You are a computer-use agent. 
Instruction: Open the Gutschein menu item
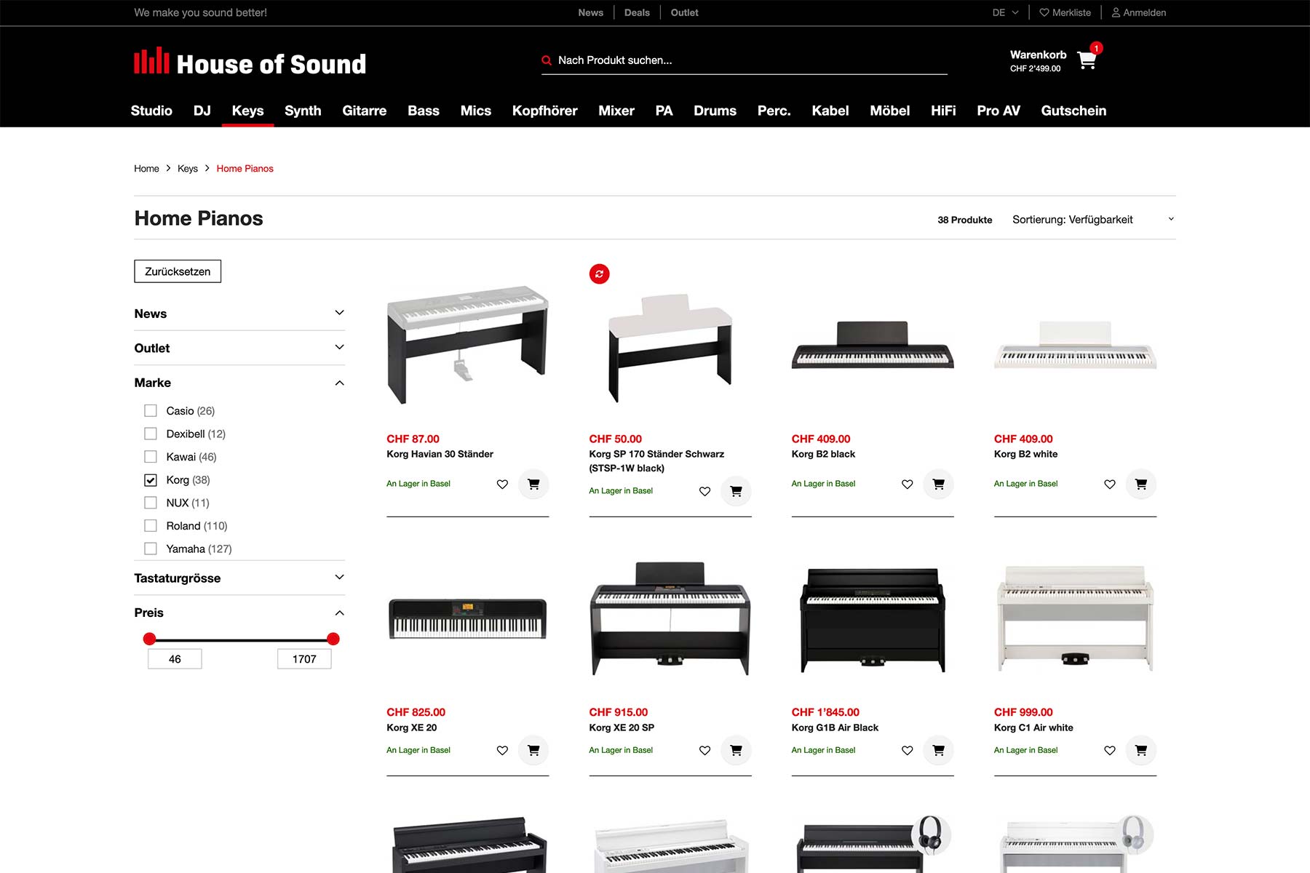coord(1073,111)
